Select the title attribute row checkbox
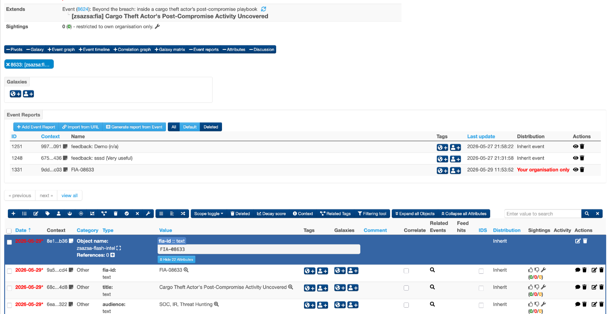The image size is (608, 314). [9, 288]
